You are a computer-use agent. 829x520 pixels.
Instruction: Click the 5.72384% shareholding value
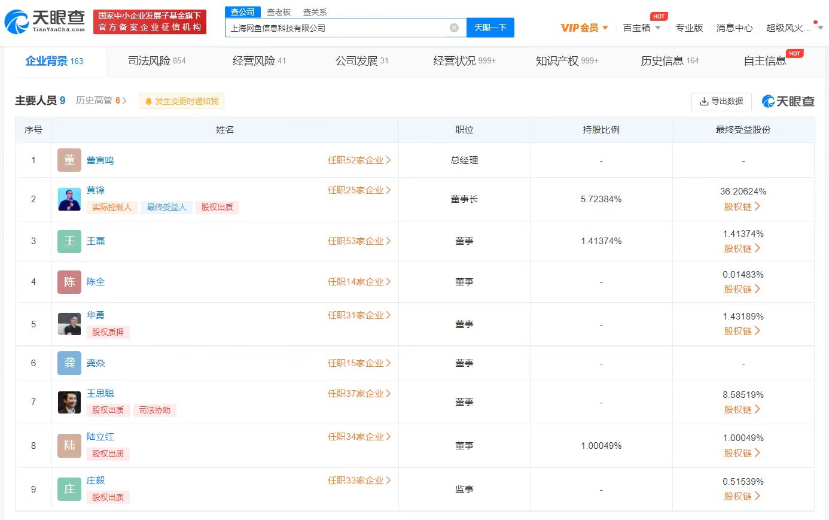(x=601, y=199)
